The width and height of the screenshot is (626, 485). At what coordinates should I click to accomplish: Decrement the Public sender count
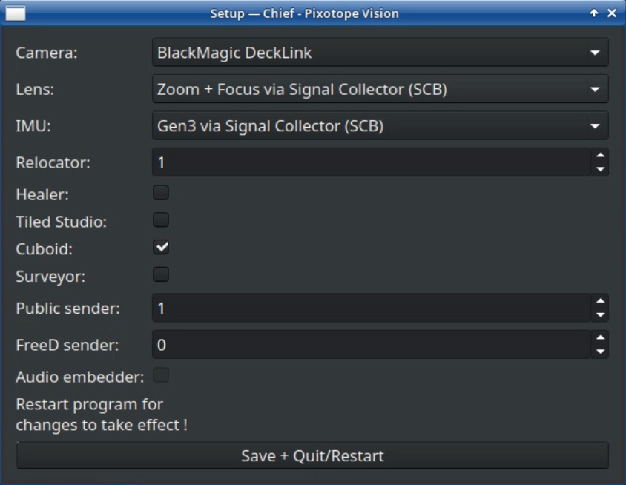[600, 314]
